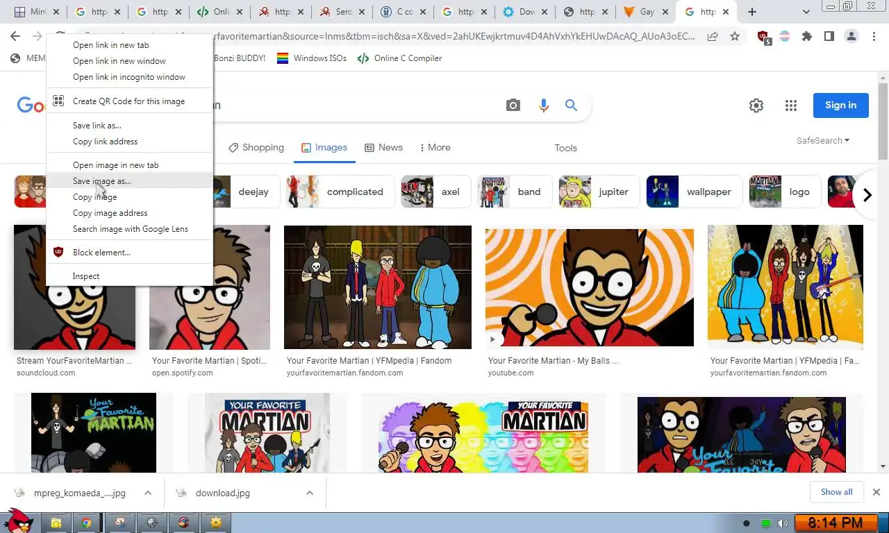Click the yellow gear taskbar icon
889x533 pixels.
point(216,523)
